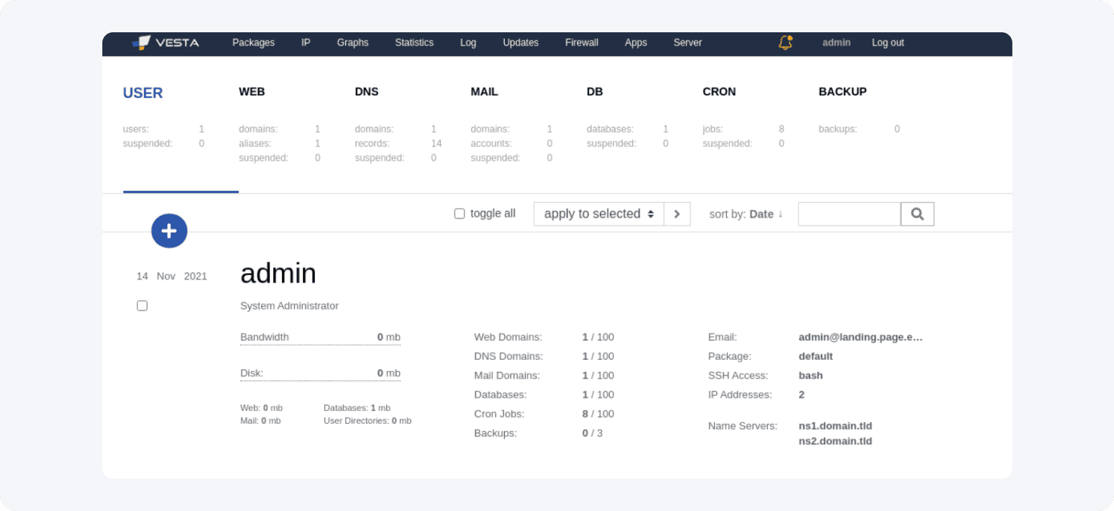
Task: Switch to the WEB tab
Action: pyautogui.click(x=252, y=92)
